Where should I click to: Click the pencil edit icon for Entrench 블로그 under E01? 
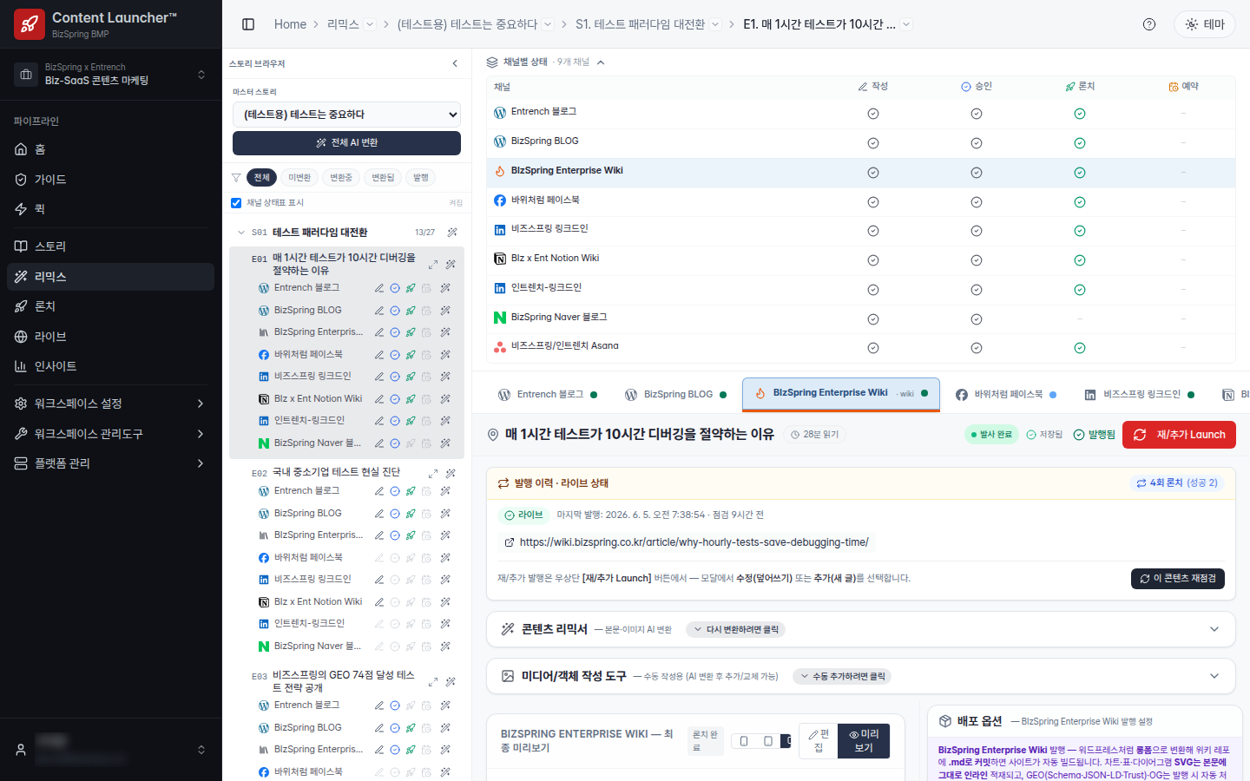[x=379, y=288]
